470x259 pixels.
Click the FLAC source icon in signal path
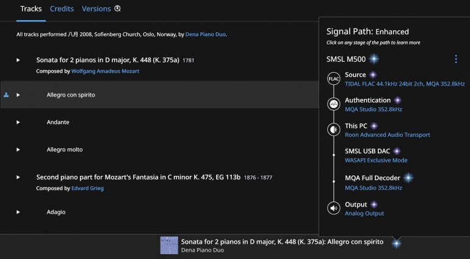[x=333, y=79]
